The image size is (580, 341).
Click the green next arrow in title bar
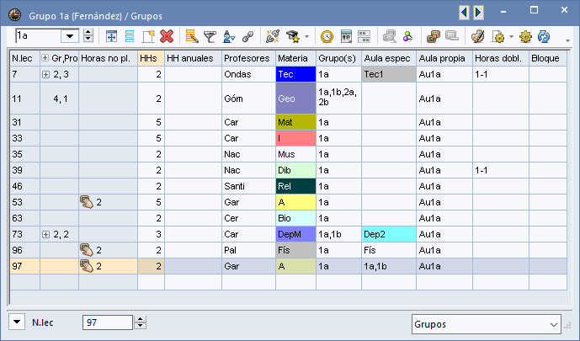(x=478, y=12)
